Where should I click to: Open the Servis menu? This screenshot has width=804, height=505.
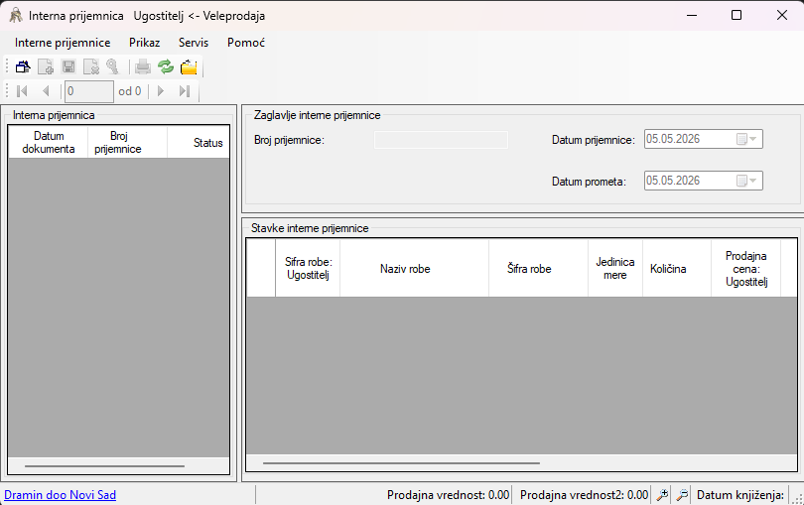click(x=194, y=43)
